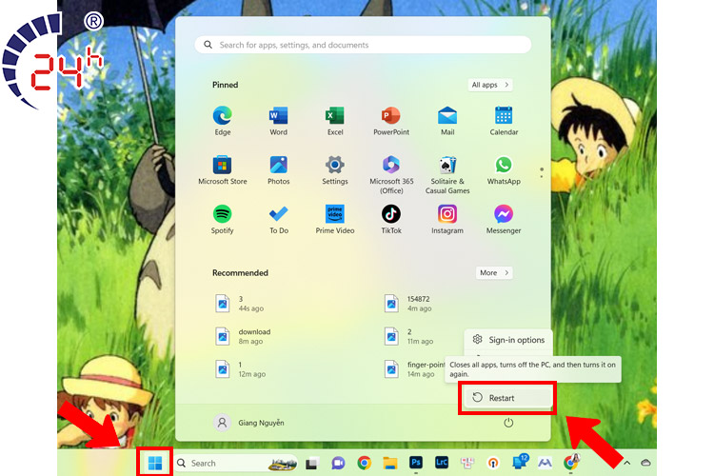714x476 pixels.
Task: Open Task View on the taskbar
Action: pyautogui.click(x=312, y=464)
